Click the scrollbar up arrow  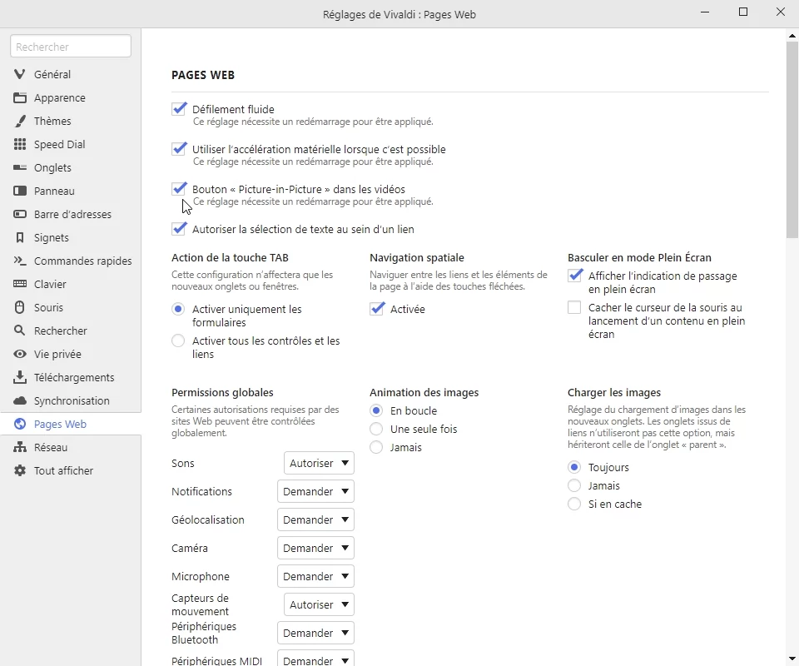[x=792, y=36]
